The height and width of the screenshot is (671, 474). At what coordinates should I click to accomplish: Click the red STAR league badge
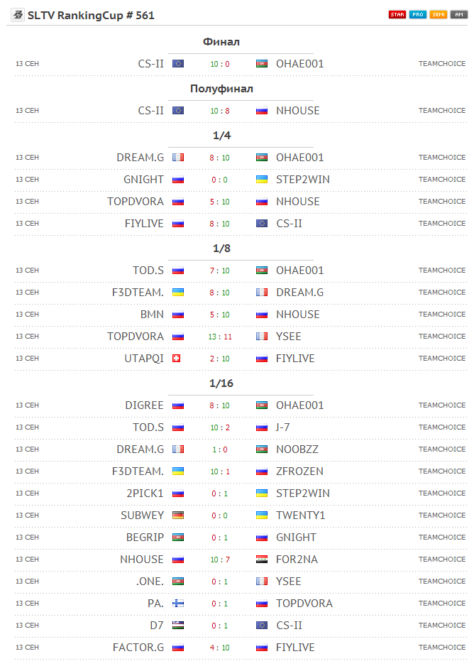click(397, 15)
